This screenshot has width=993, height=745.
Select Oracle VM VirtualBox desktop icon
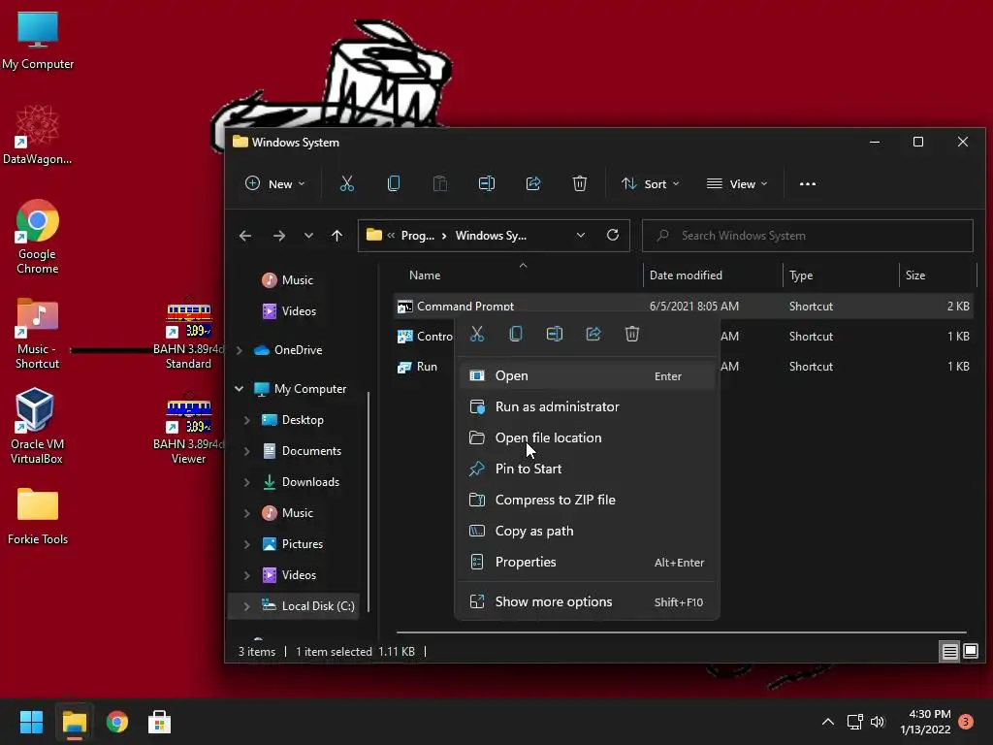pyautogui.click(x=36, y=426)
